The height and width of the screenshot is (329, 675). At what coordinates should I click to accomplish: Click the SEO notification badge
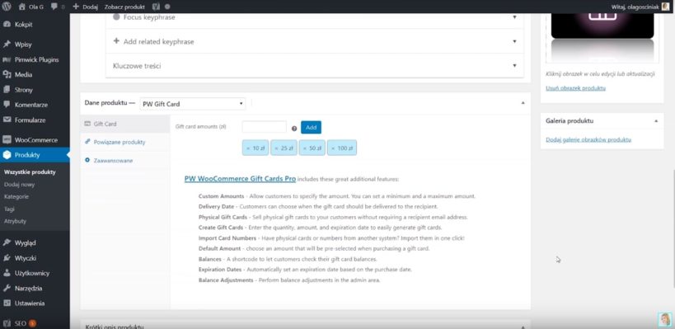click(33, 323)
